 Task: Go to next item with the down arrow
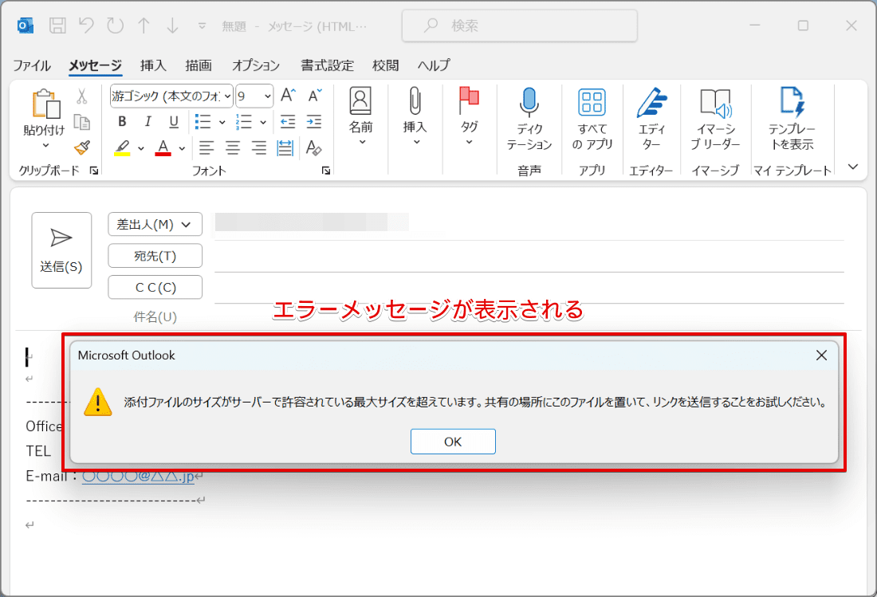[x=173, y=26]
